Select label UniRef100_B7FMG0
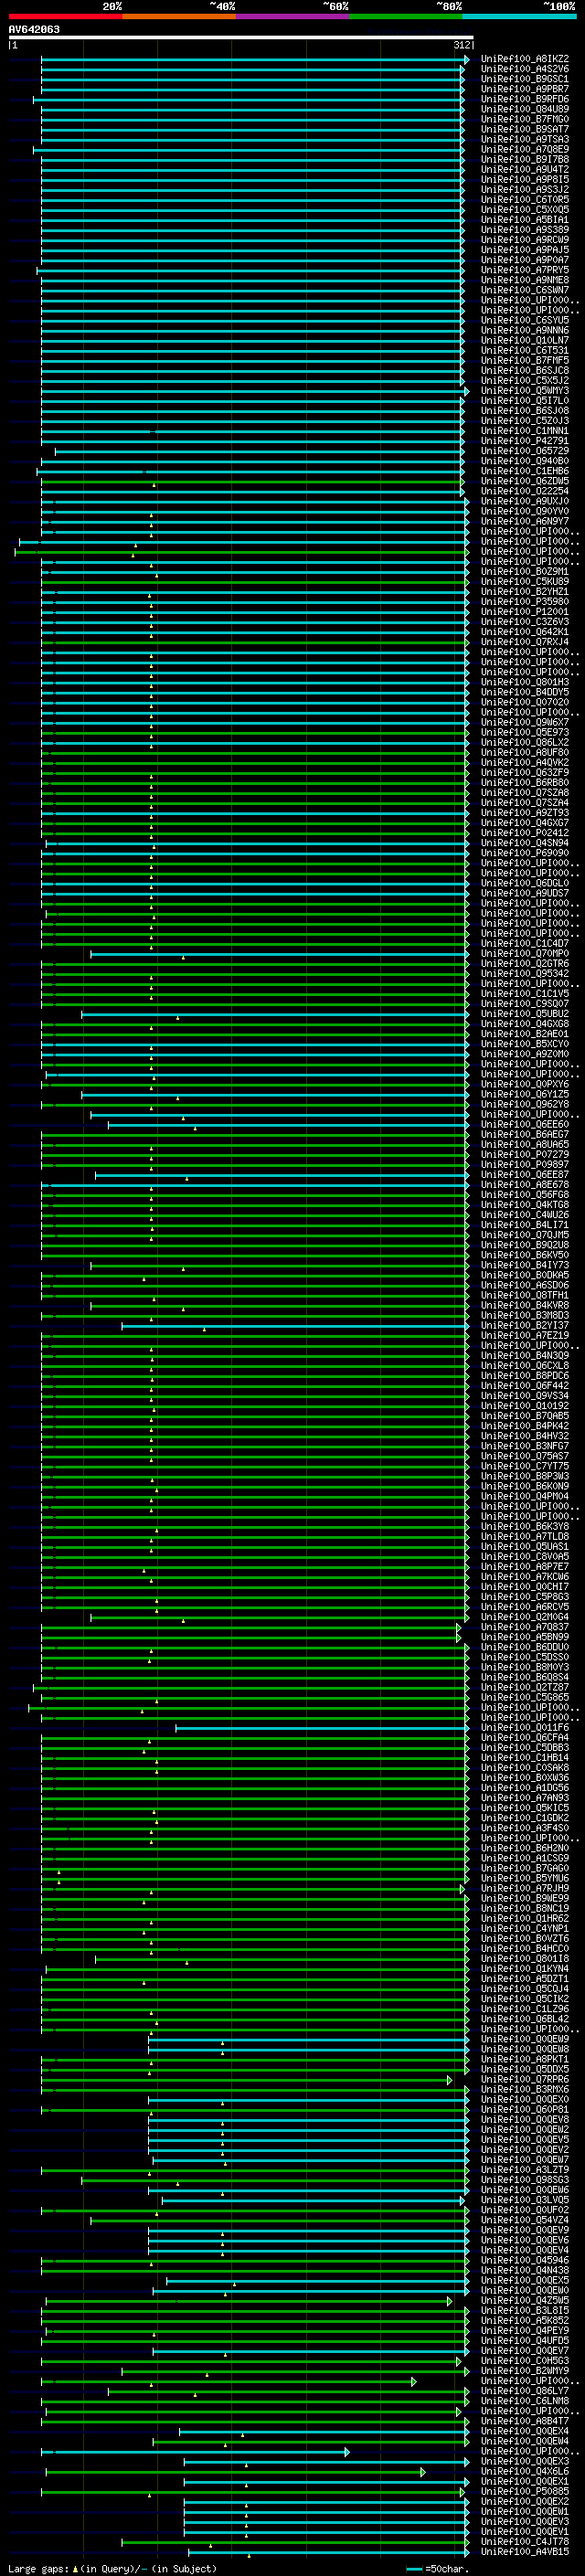The image size is (585, 2576). [x=525, y=119]
